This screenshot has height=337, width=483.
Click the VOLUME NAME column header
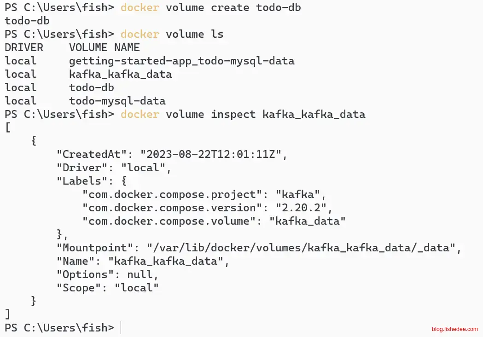(105, 47)
